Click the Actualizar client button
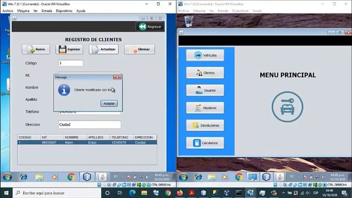The height and width of the screenshot is (198, 352). [x=104, y=49]
